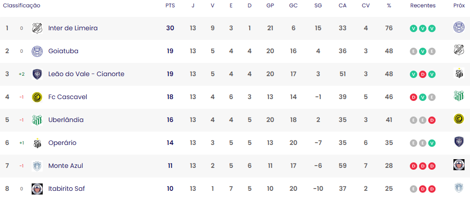Sort standings by SG column header

[x=318, y=6]
